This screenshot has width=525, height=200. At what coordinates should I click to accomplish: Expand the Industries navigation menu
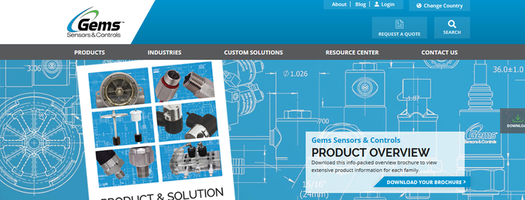(164, 52)
